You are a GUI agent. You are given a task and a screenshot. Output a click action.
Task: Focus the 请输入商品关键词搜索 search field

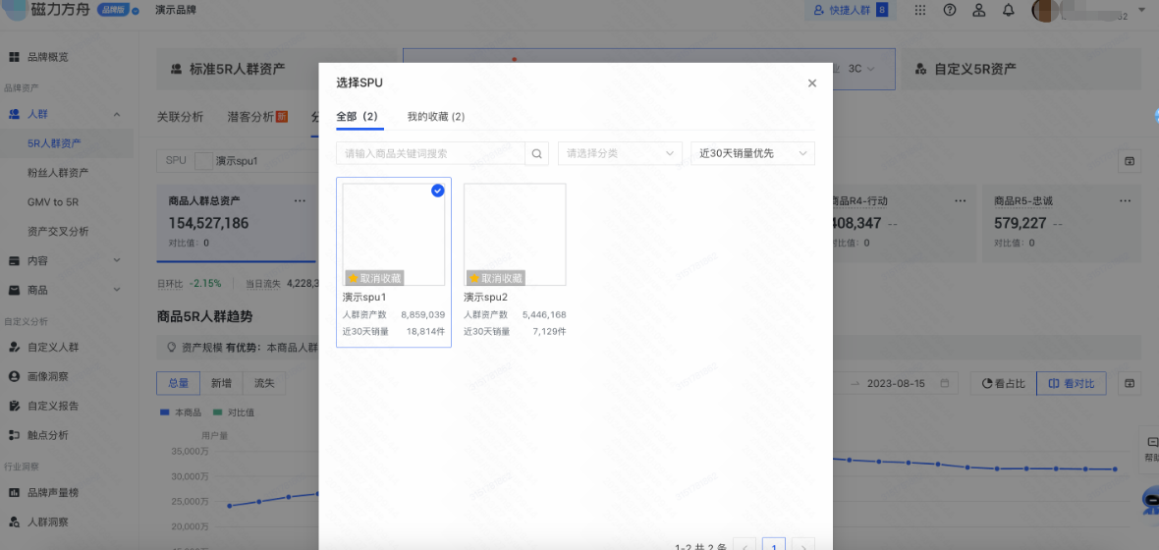[x=430, y=154]
